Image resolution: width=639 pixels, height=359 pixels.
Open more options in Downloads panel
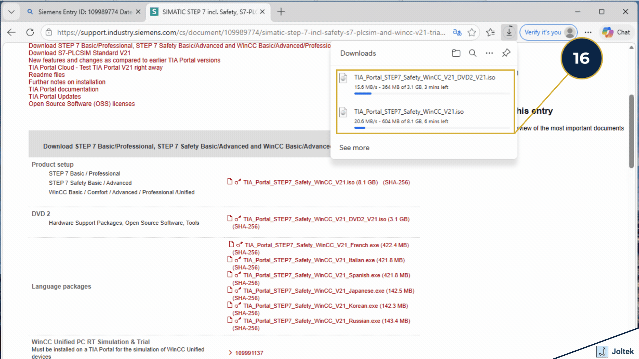489,53
